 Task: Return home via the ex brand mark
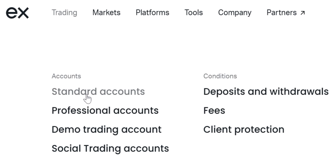click(x=17, y=13)
